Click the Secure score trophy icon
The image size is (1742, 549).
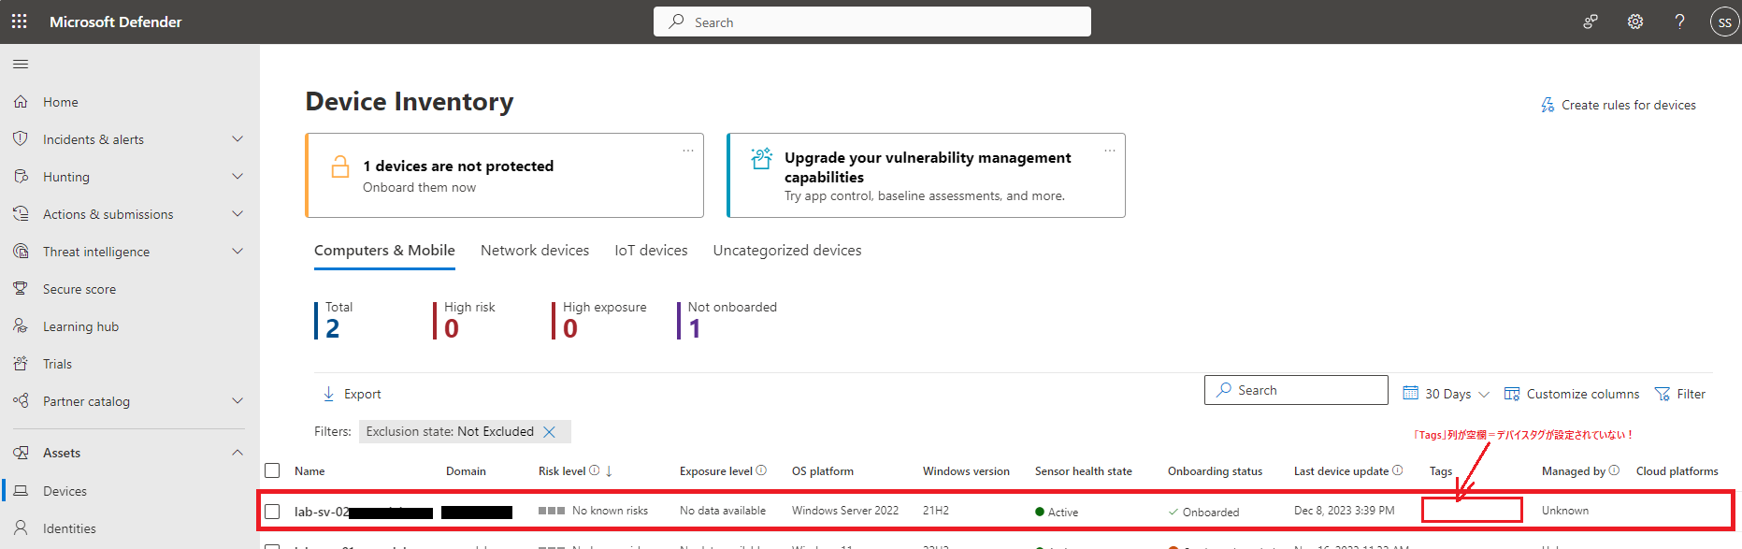(x=21, y=288)
